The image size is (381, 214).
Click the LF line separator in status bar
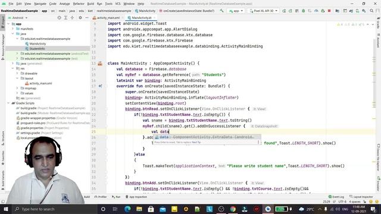[x=334, y=202]
